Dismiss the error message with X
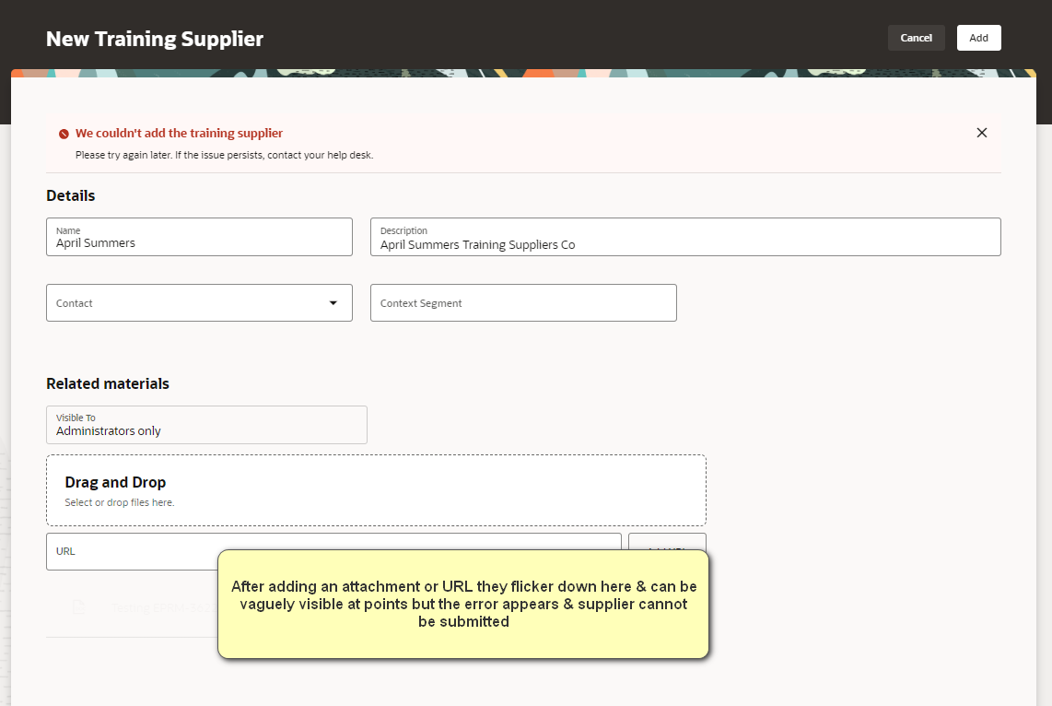The image size is (1052, 706). (982, 133)
